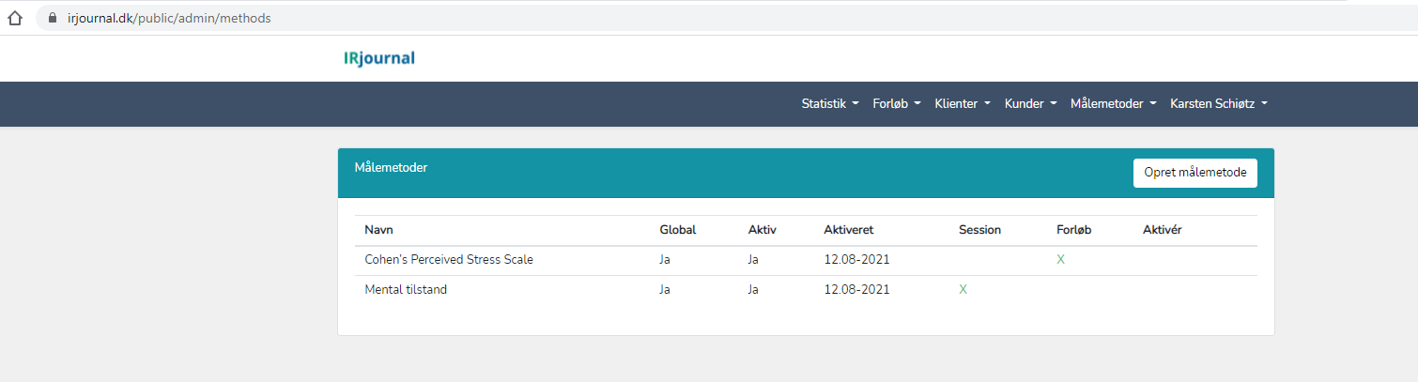Viewport: 1418px width, 382px height.
Task: Open Karsten Schiøtz user menu
Action: point(1219,104)
